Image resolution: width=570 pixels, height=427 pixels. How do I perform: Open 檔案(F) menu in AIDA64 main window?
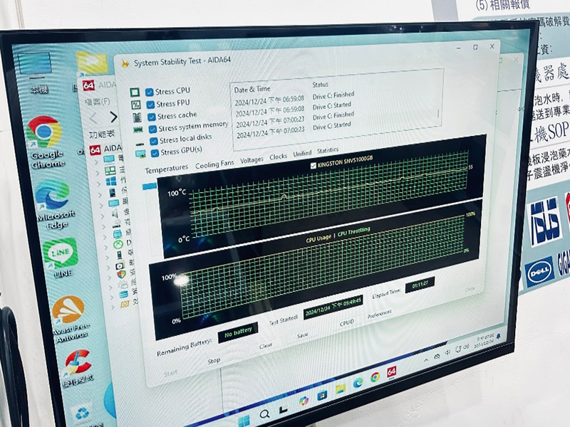(98, 102)
